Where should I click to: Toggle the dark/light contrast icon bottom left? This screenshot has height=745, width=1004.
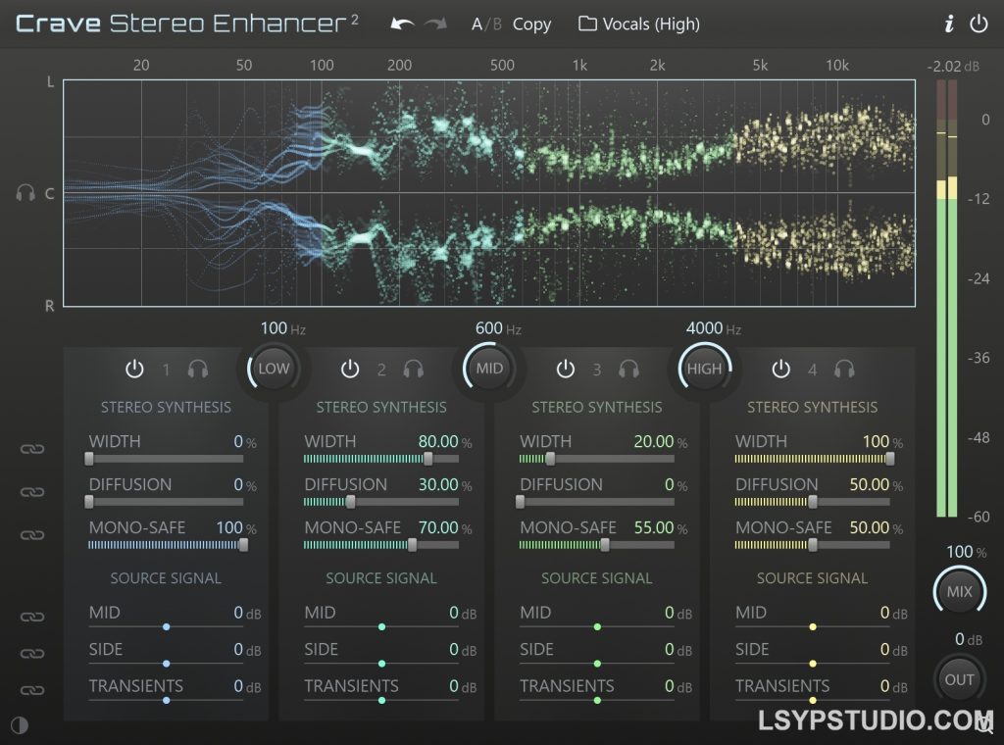coord(18,725)
